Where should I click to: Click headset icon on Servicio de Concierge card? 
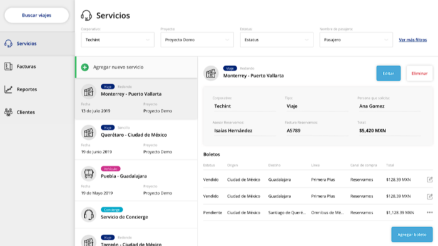point(89,215)
